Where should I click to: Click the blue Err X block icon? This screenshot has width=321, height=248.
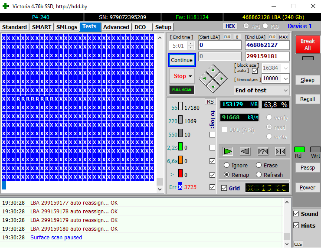pyautogui.click(x=180, y=186)
